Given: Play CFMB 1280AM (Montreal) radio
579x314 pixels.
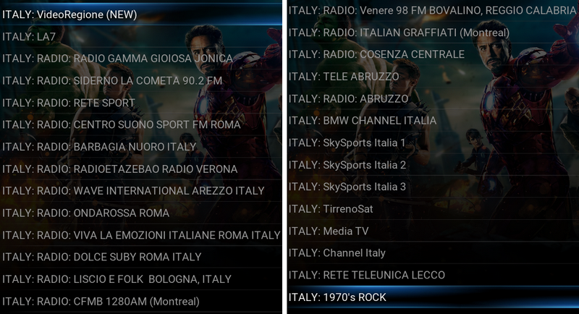Looking at the screenshot, I should 141,301.
